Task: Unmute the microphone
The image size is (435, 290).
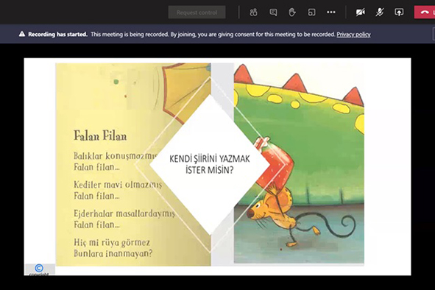Action: (x=380, y=13)
